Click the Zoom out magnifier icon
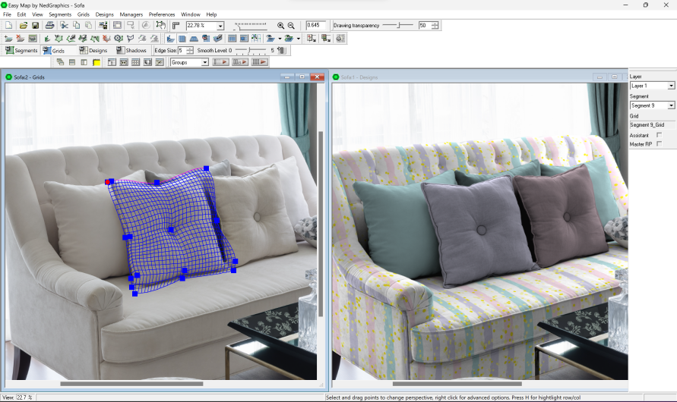 click(x=291, y=26)
